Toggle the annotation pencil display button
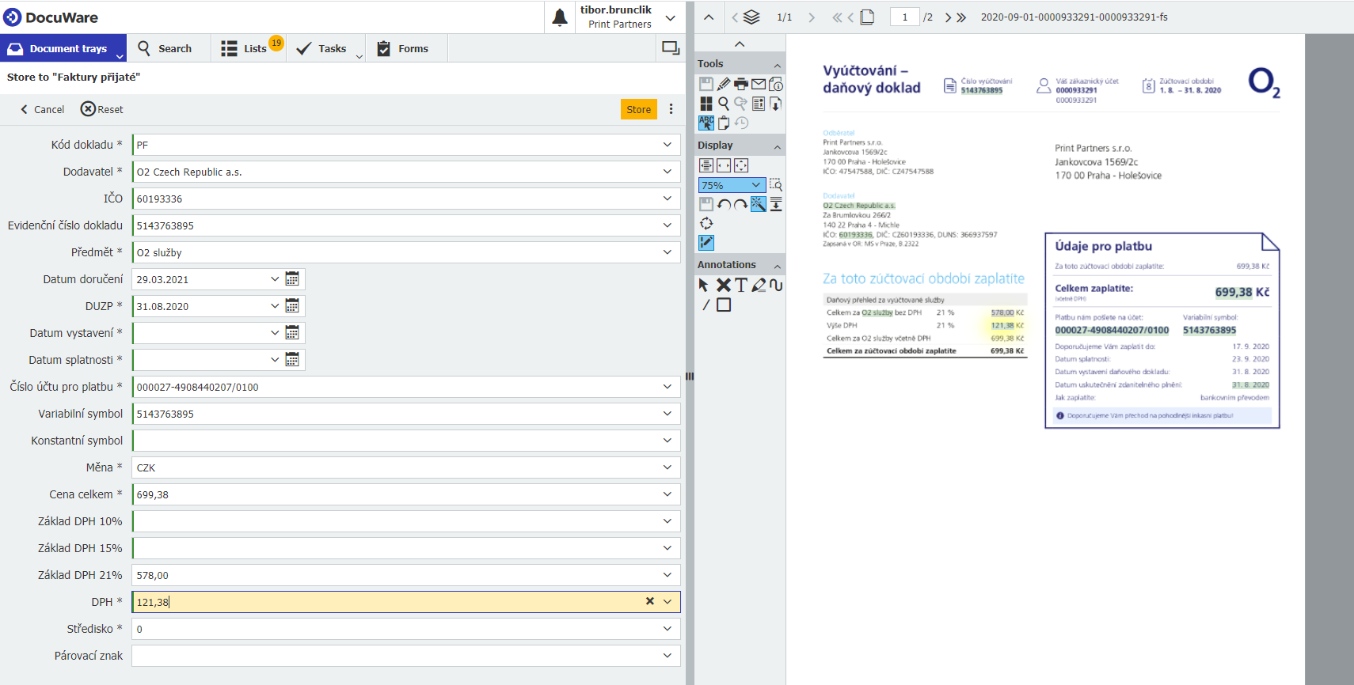 (x=706, y=243)
